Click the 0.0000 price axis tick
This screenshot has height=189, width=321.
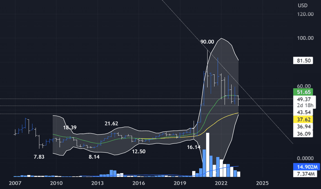coord(305,158)
